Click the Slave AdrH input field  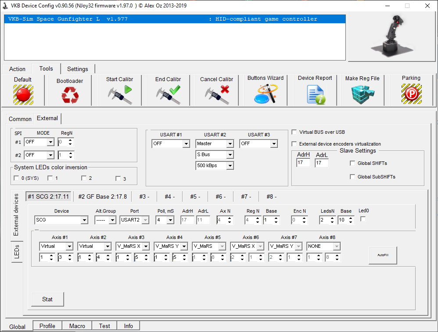(303, 163)
